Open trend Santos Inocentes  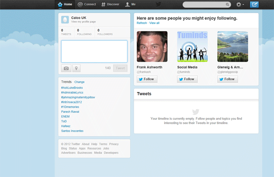point(72,131)
